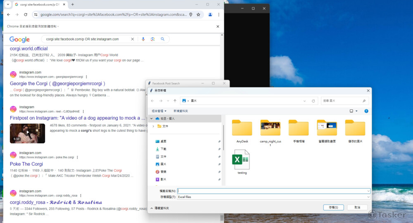This screenshot has width=413, height=223.
Task: Bookmark this page with the star icon
Action: click(x=198, y=14)
